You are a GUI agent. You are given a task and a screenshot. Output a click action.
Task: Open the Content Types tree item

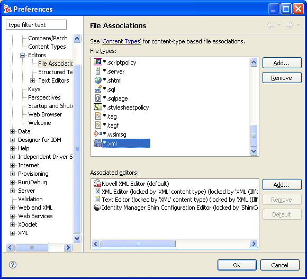(47, 47)
